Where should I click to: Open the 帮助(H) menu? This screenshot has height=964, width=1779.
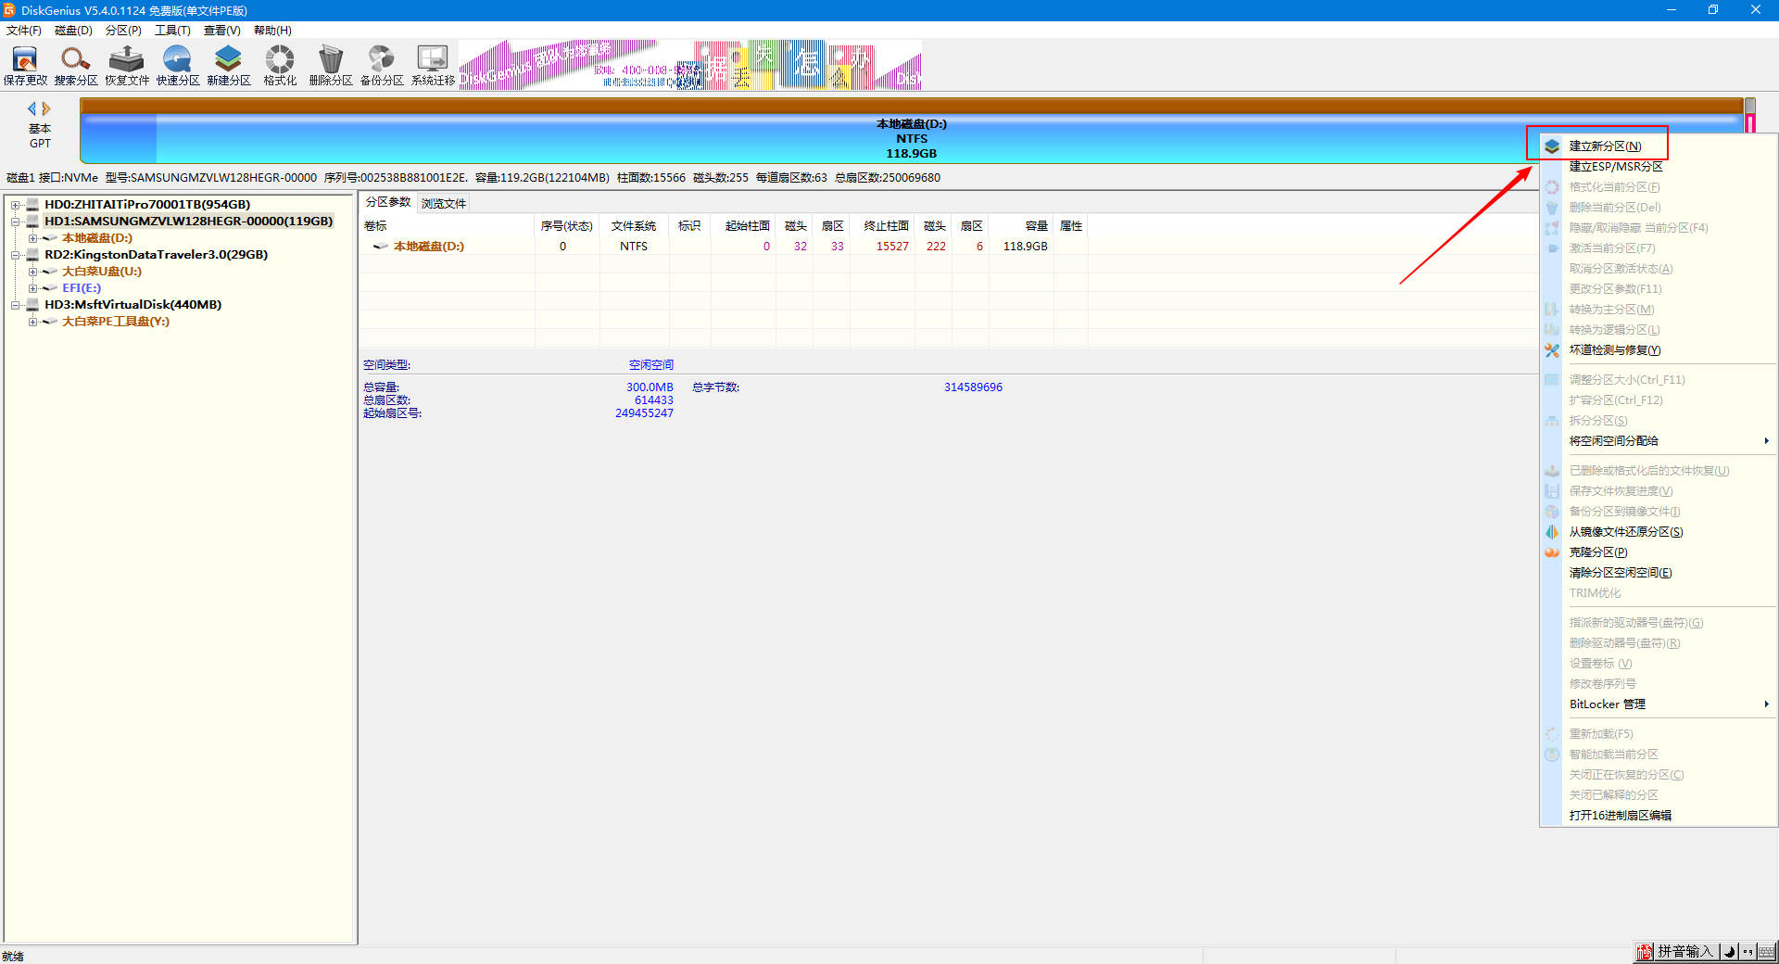[x=272, y=31]
